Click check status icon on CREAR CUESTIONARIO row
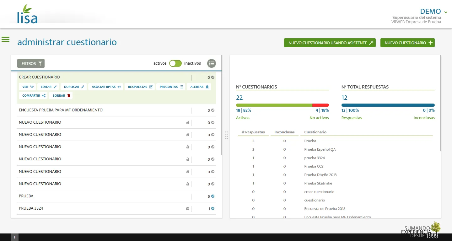The height and width of the screenshot is (241, 452). tap(213, 77)
